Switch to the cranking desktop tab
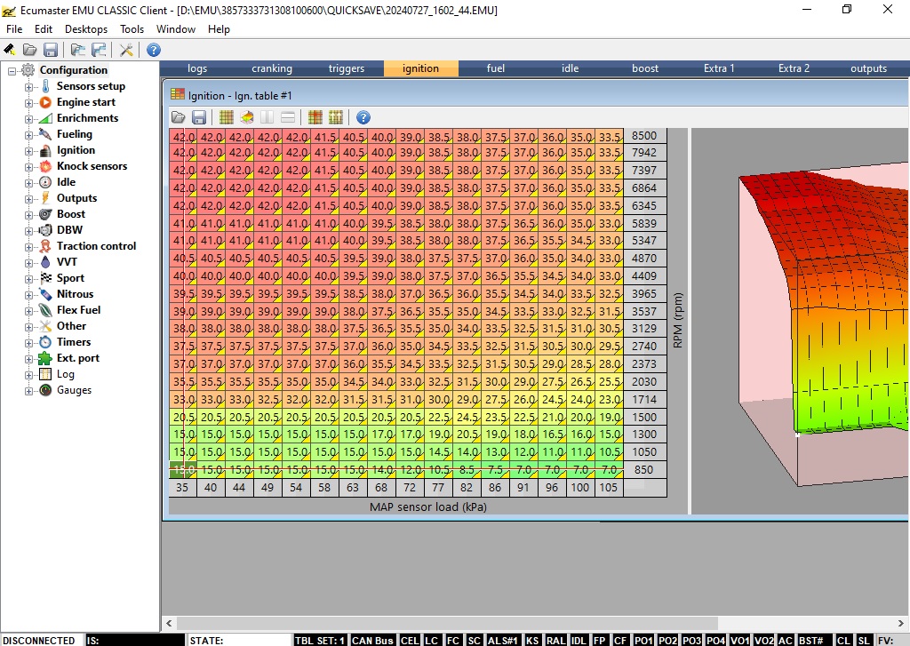 (x=272, y=68)
